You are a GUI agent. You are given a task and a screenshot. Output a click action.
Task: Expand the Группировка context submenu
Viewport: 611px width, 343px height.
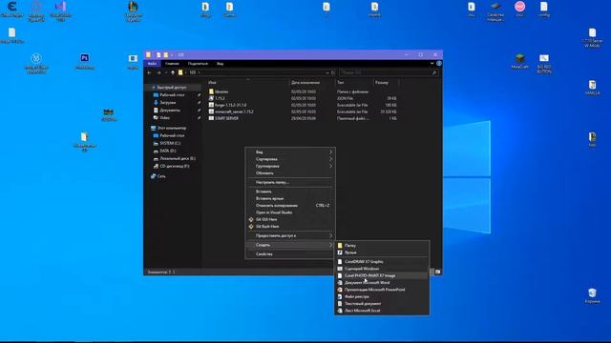290,166
